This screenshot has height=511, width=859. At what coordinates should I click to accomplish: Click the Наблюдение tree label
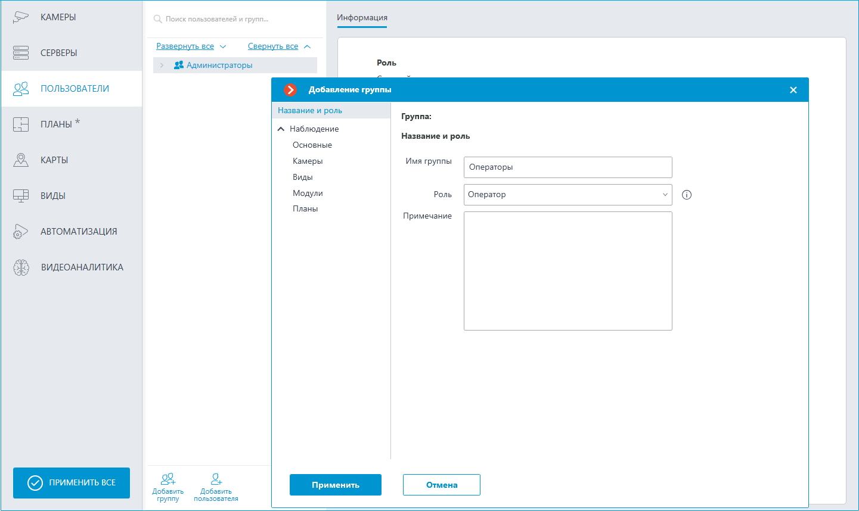tap(314, 129)
